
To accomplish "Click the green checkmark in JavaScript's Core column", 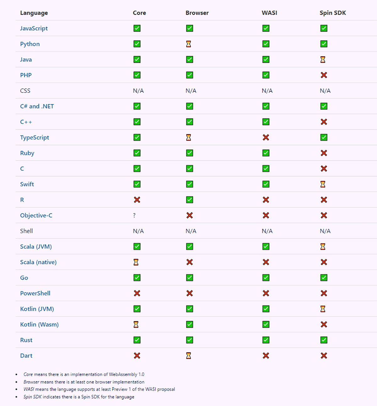I will point(137,28).
